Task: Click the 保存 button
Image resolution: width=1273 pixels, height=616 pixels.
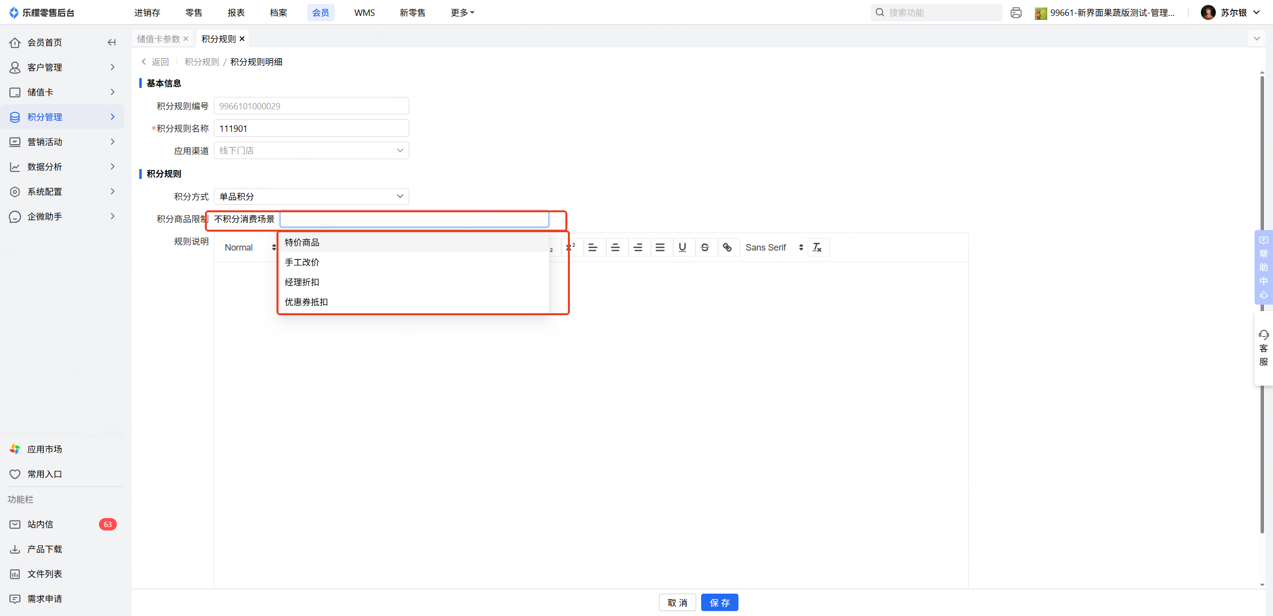Action: coord(719,603)
